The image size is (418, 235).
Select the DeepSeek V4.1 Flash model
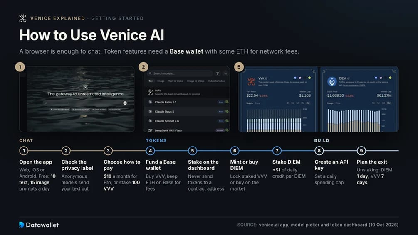(x=187, y=130)
